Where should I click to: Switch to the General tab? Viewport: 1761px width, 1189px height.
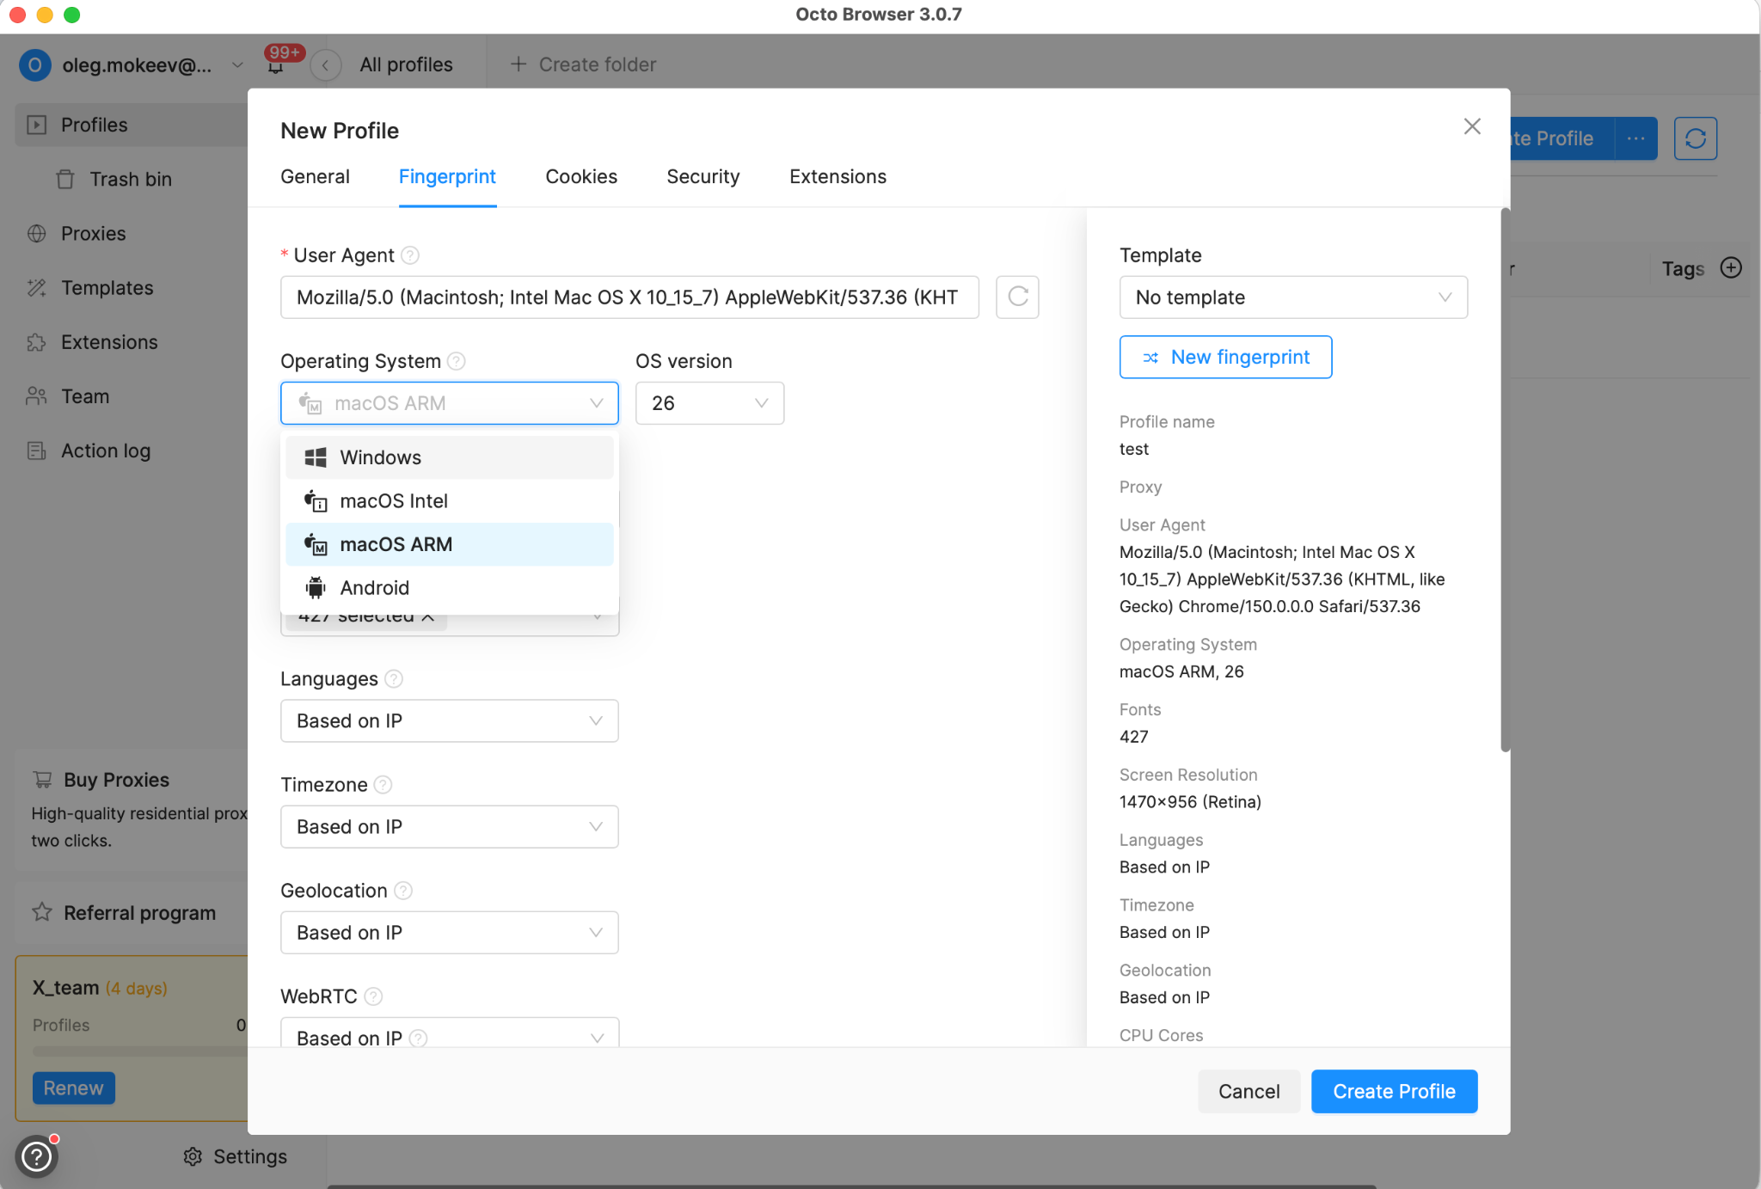click(x=315, y=176)
